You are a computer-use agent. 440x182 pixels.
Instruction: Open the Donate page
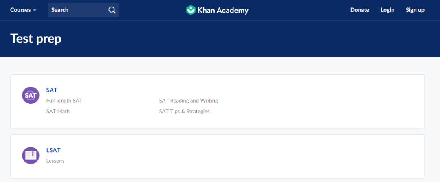360,10
